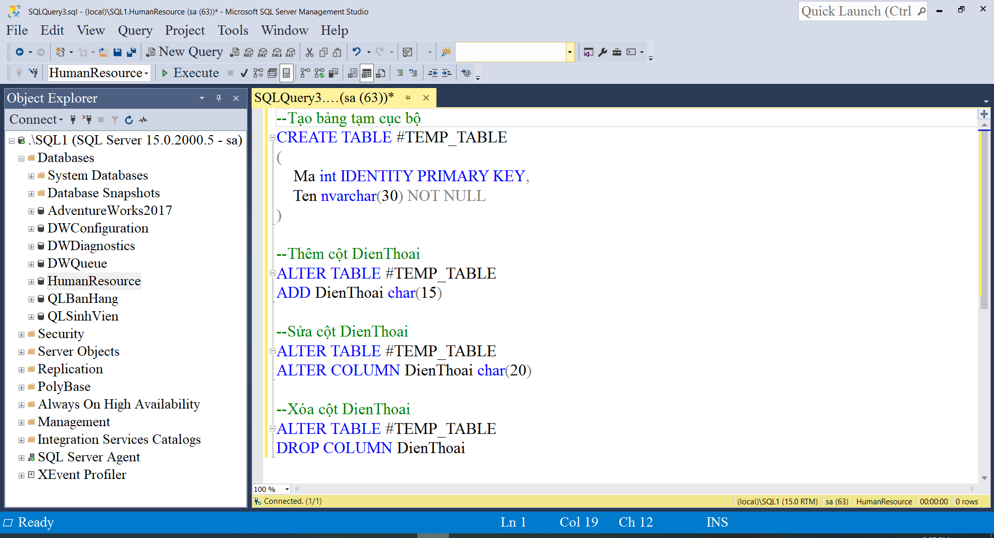Open the Tools menu

click(233, 31)
